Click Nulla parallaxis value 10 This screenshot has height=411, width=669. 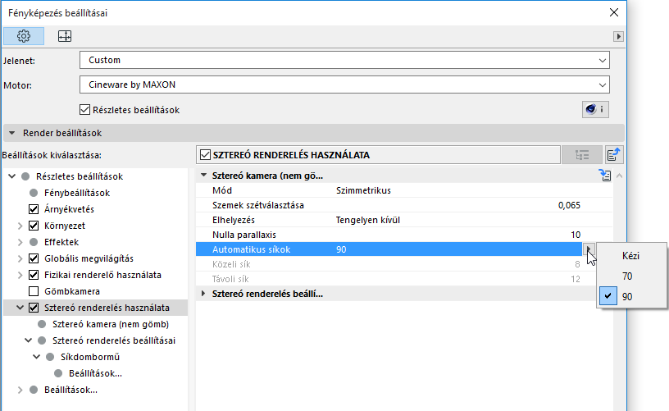pyautogui.click(x=576, y=235)
